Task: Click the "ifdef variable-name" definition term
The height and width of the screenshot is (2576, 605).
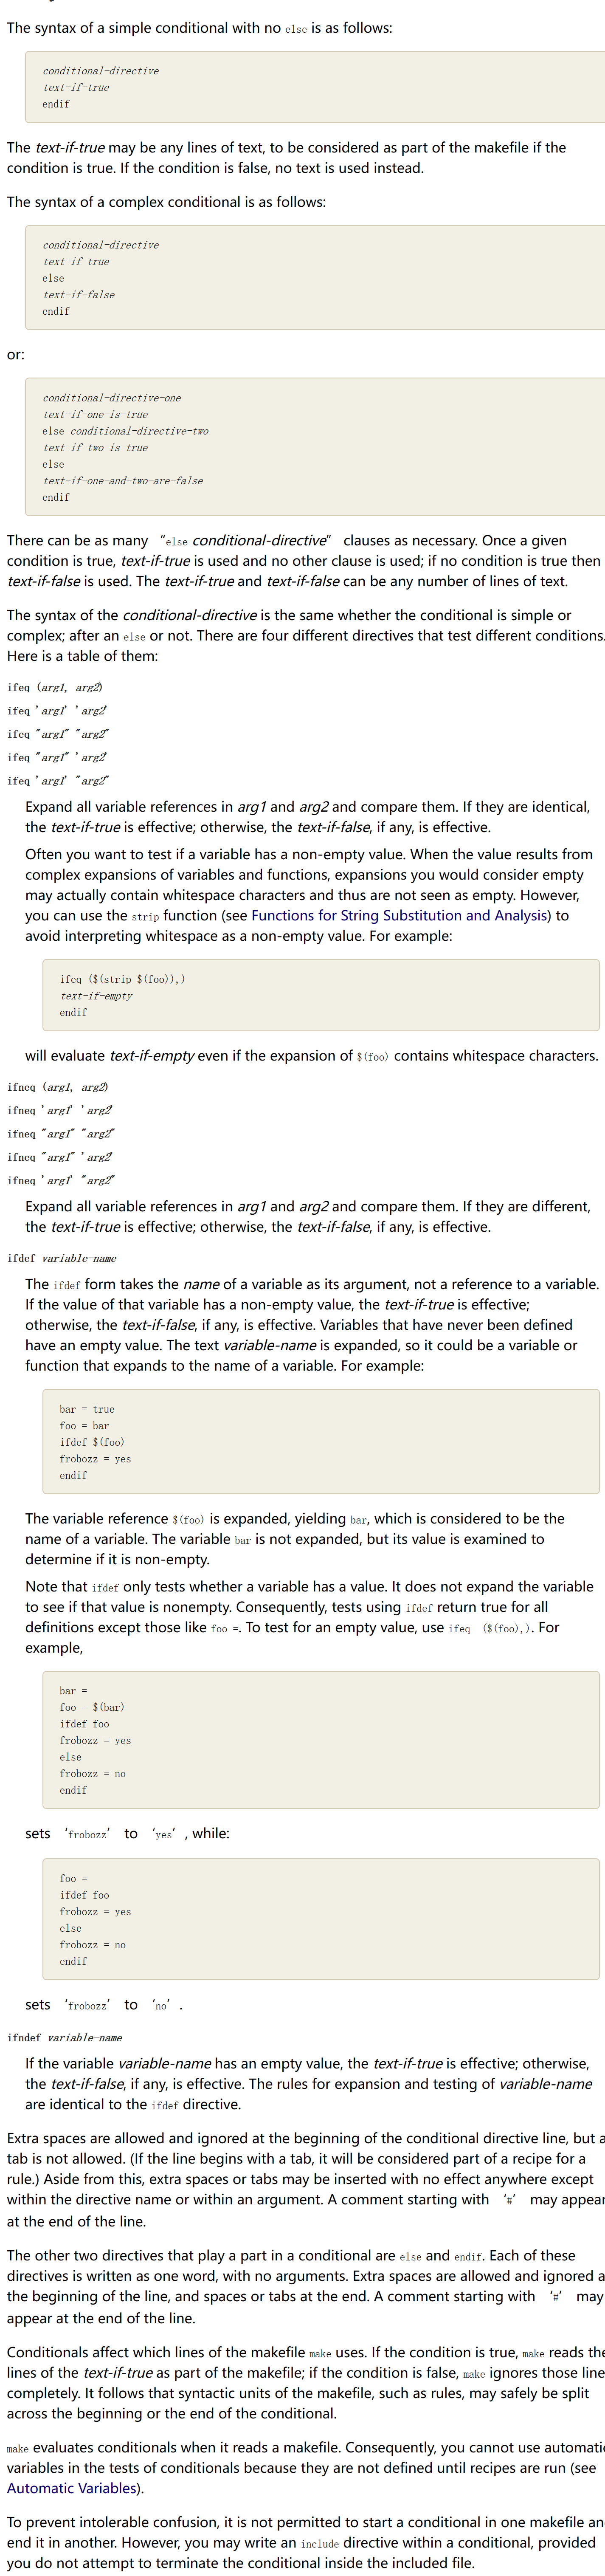Action: tap(62, 1258)
